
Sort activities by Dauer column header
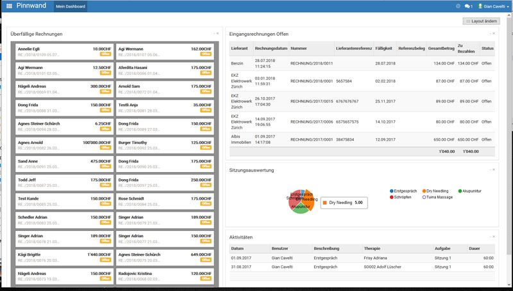tap(475, 249)
